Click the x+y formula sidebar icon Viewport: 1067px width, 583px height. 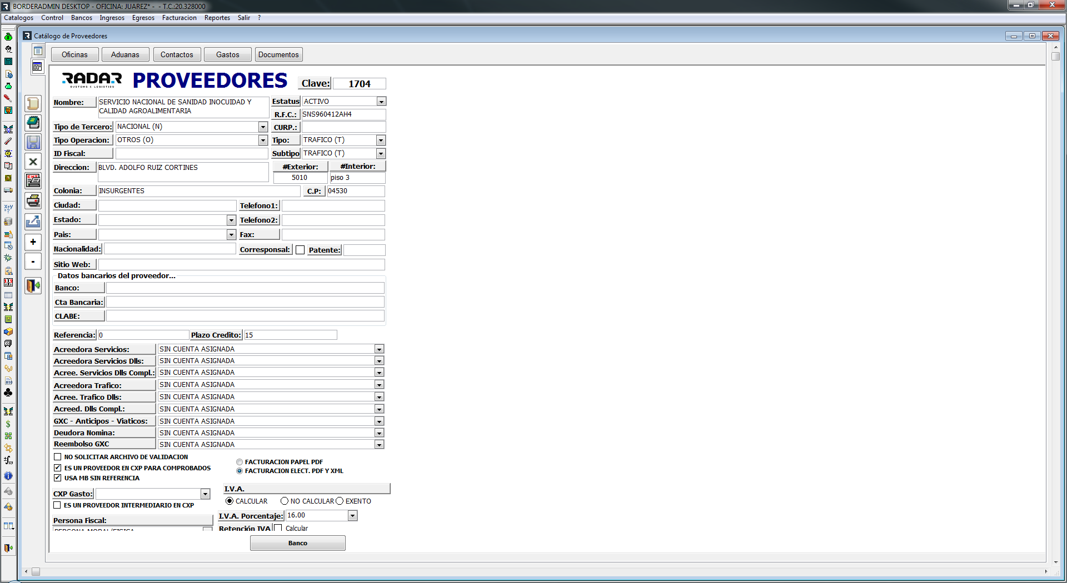(8, 209)
